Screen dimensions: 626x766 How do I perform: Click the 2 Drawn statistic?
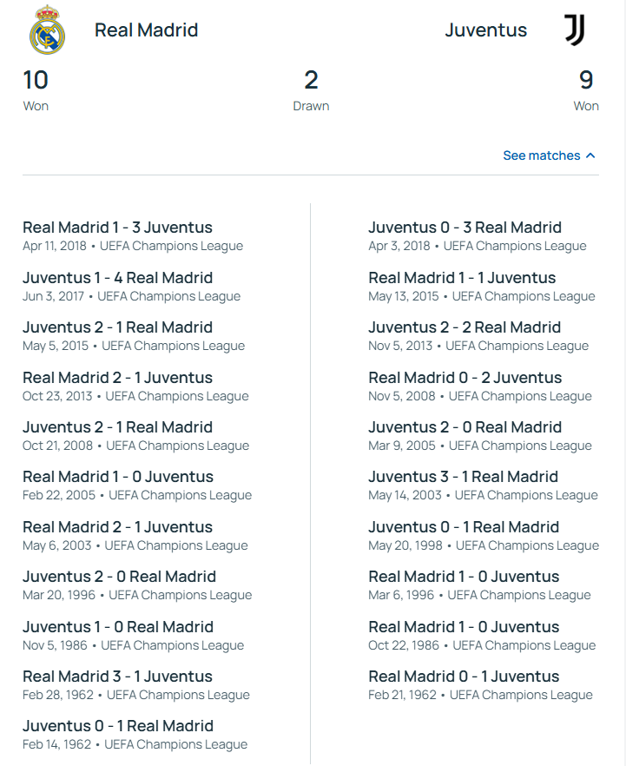(311, 90)
